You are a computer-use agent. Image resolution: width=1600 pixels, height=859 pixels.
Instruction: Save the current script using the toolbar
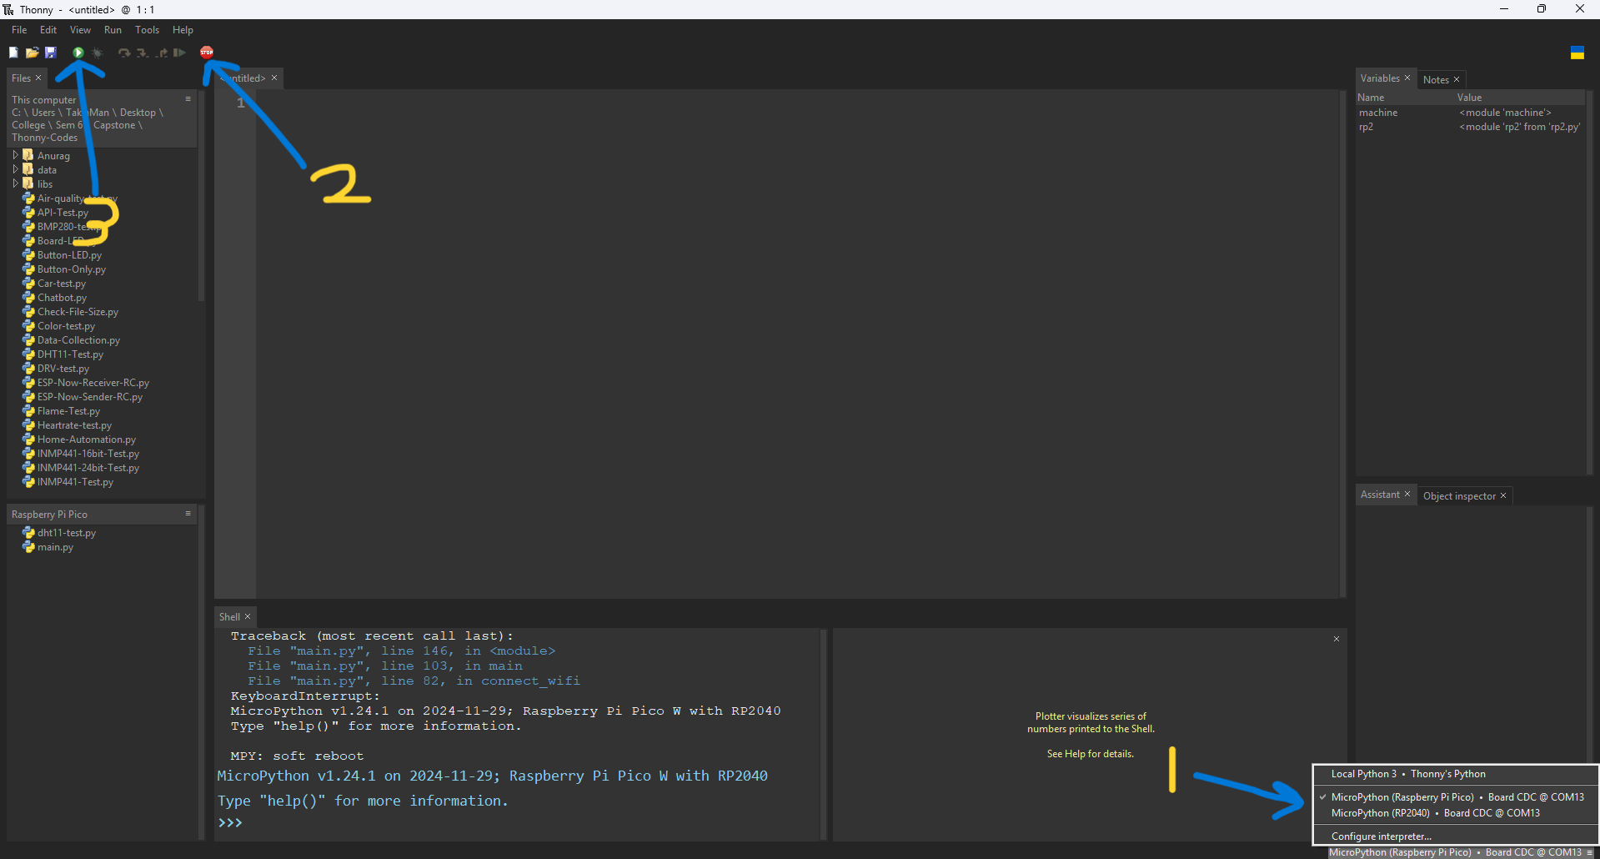(x=50, y=53)
